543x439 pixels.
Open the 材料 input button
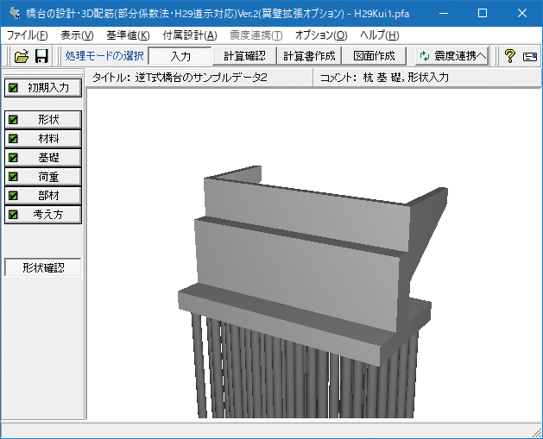pyautogui.click(x=43, y=139)
